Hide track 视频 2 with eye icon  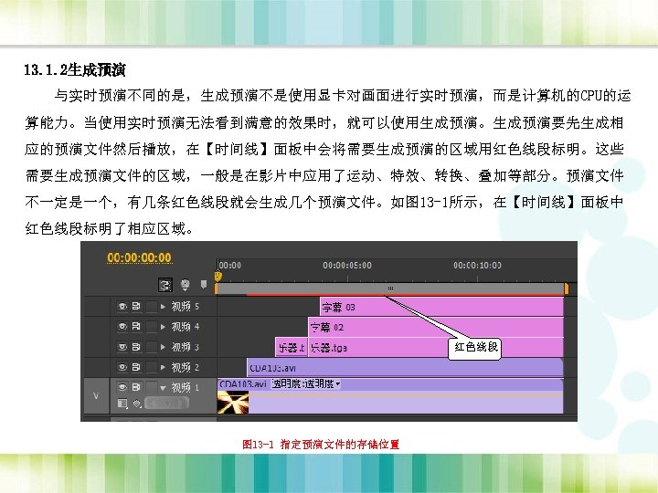point(122,367)
